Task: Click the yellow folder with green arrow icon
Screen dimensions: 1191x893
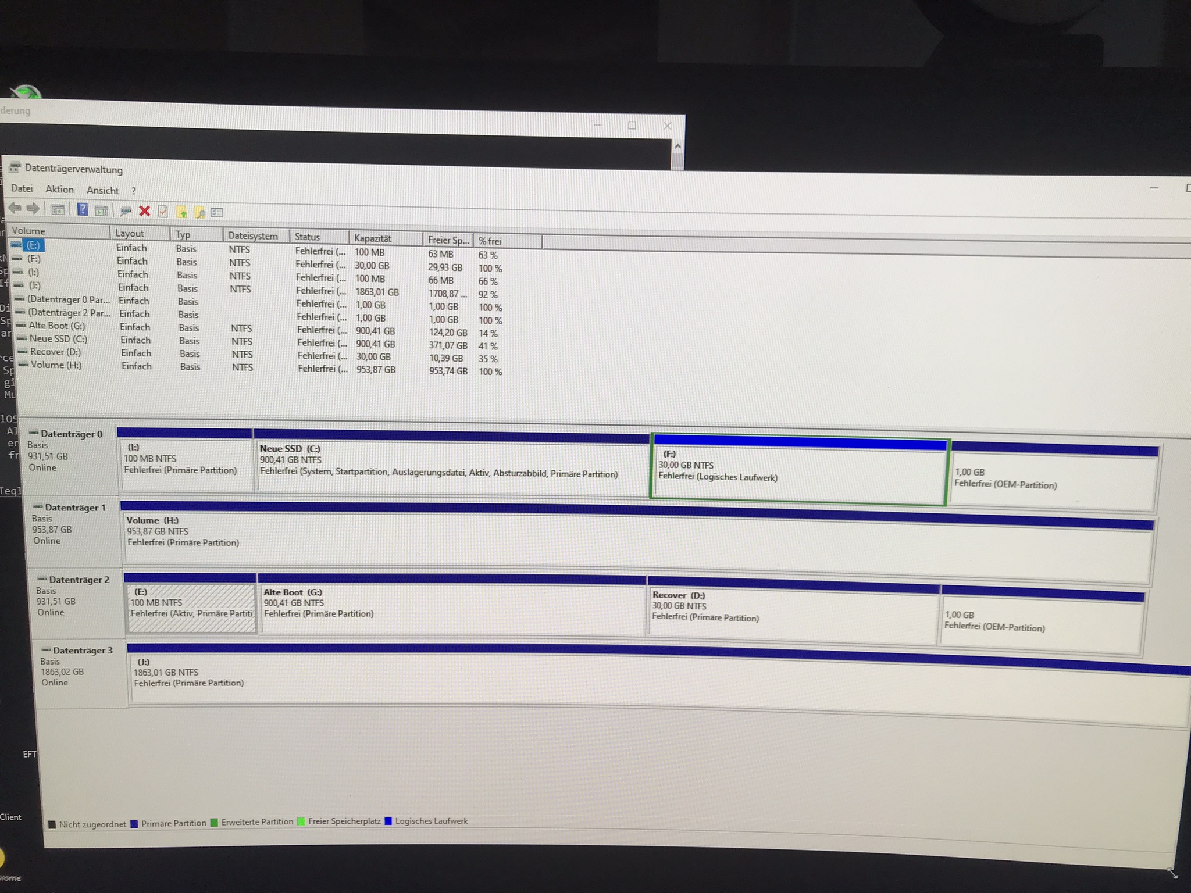Action: coord(181,212)
